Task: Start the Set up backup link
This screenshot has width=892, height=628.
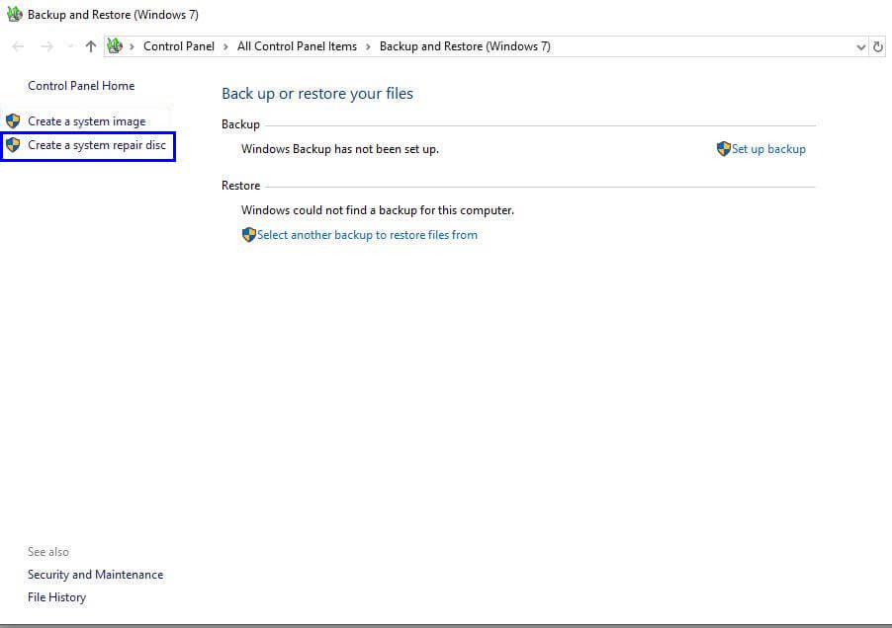Action: click(768, 149)
